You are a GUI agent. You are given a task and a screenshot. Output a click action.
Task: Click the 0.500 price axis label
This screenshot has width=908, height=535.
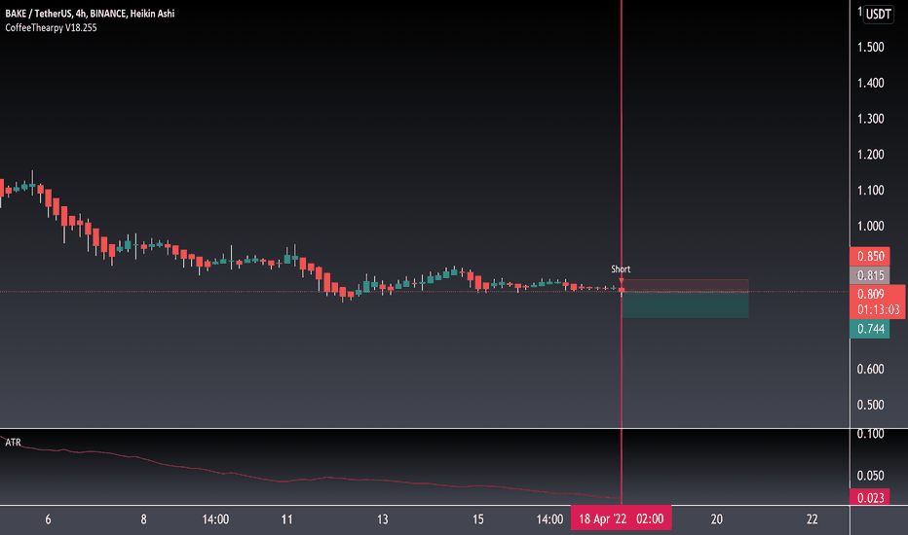(x=870, y=405)
